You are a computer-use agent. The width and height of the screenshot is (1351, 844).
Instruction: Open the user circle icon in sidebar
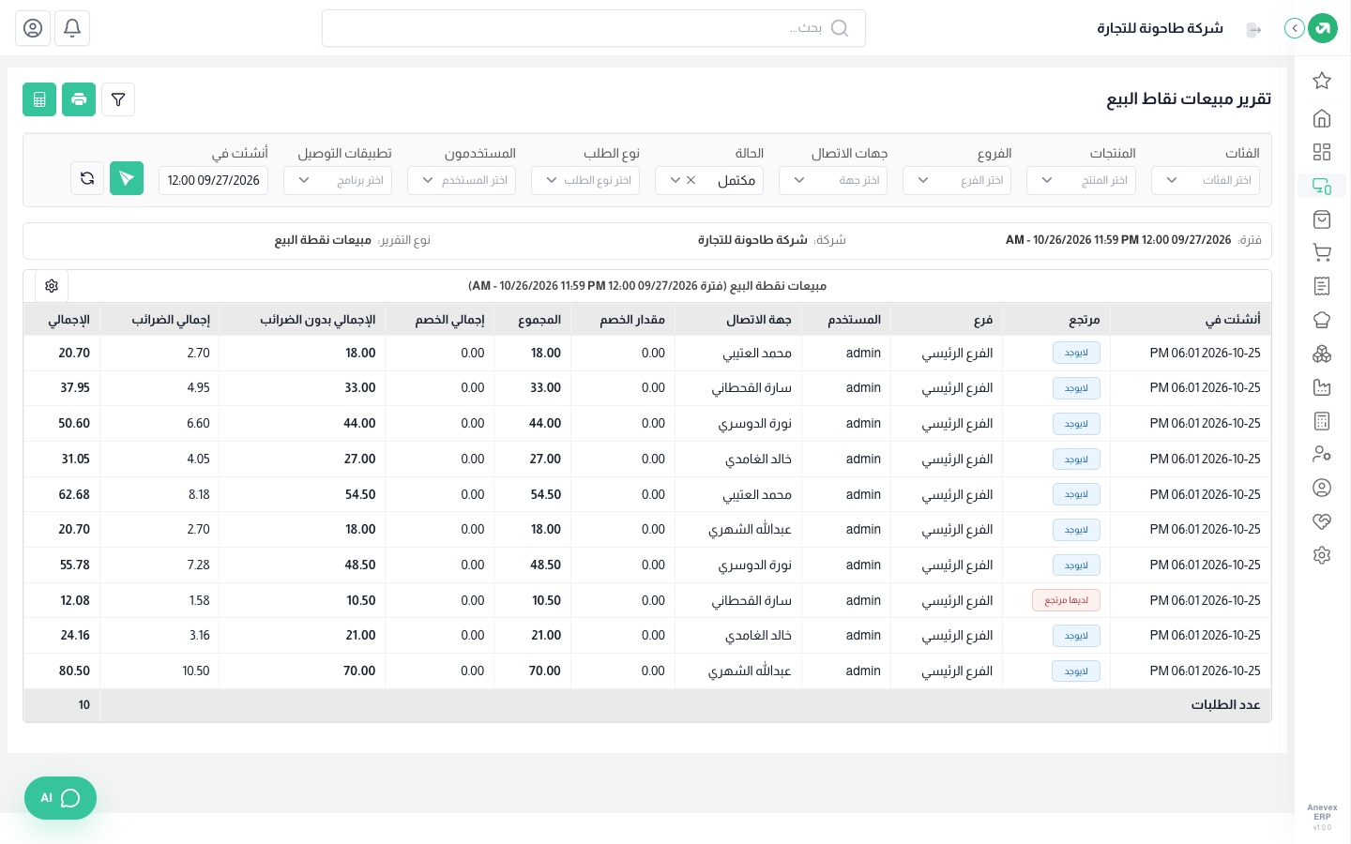pyautogui.click(x=1322, y=488)
